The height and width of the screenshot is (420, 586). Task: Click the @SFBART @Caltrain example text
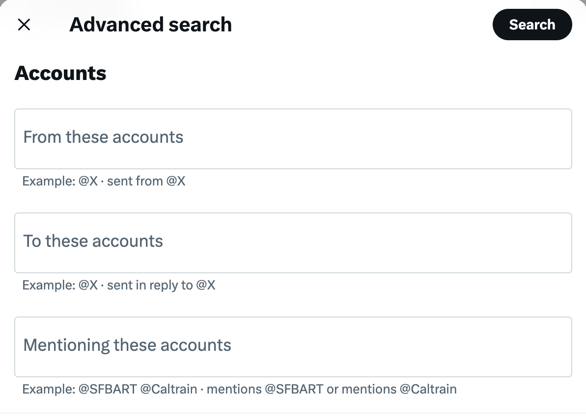point(239,389)
